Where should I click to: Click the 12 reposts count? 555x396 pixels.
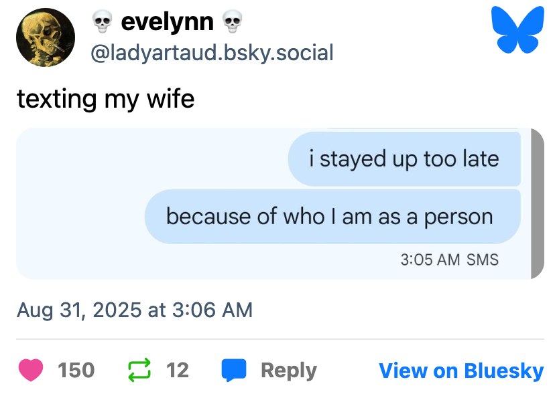click(177, 370)
